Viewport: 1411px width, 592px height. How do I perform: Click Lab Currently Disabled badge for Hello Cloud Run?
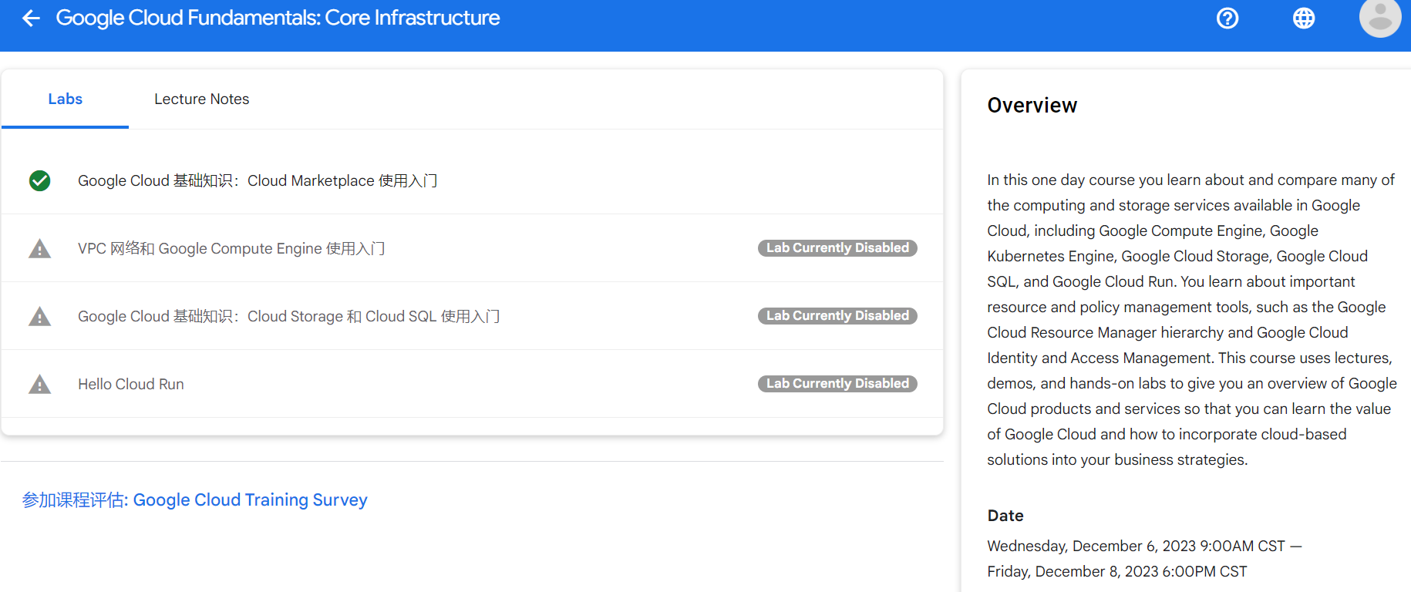[837, 384]
